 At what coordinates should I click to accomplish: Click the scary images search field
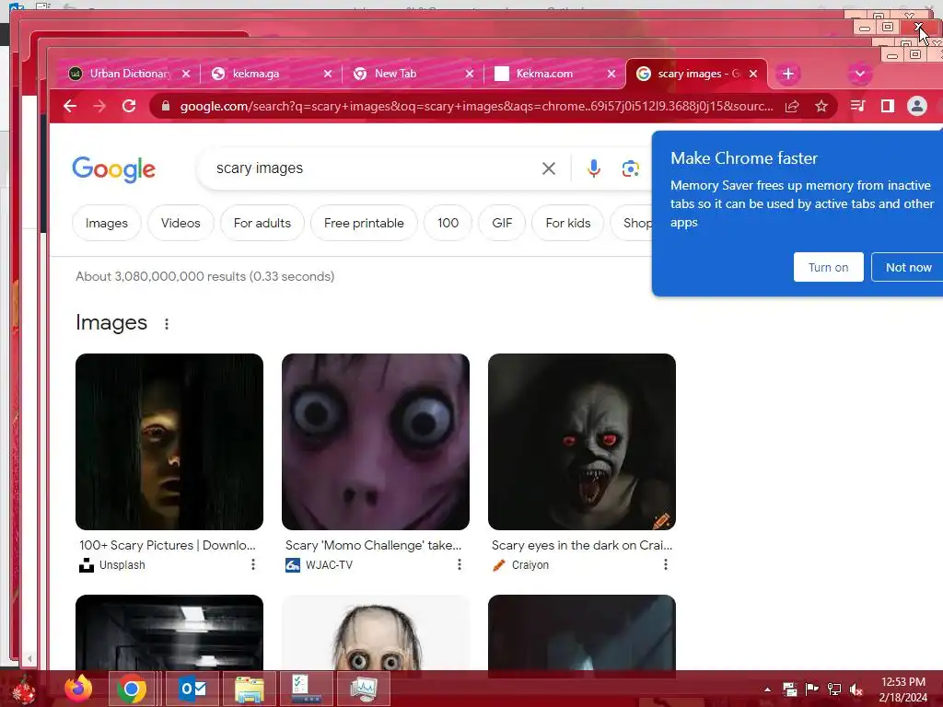pyautogui.click(x=373, y=168)
